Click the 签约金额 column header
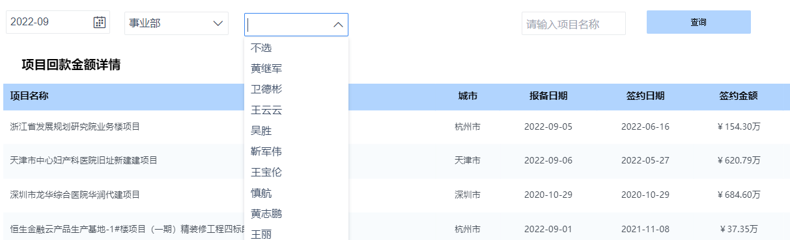 point(739,96)
